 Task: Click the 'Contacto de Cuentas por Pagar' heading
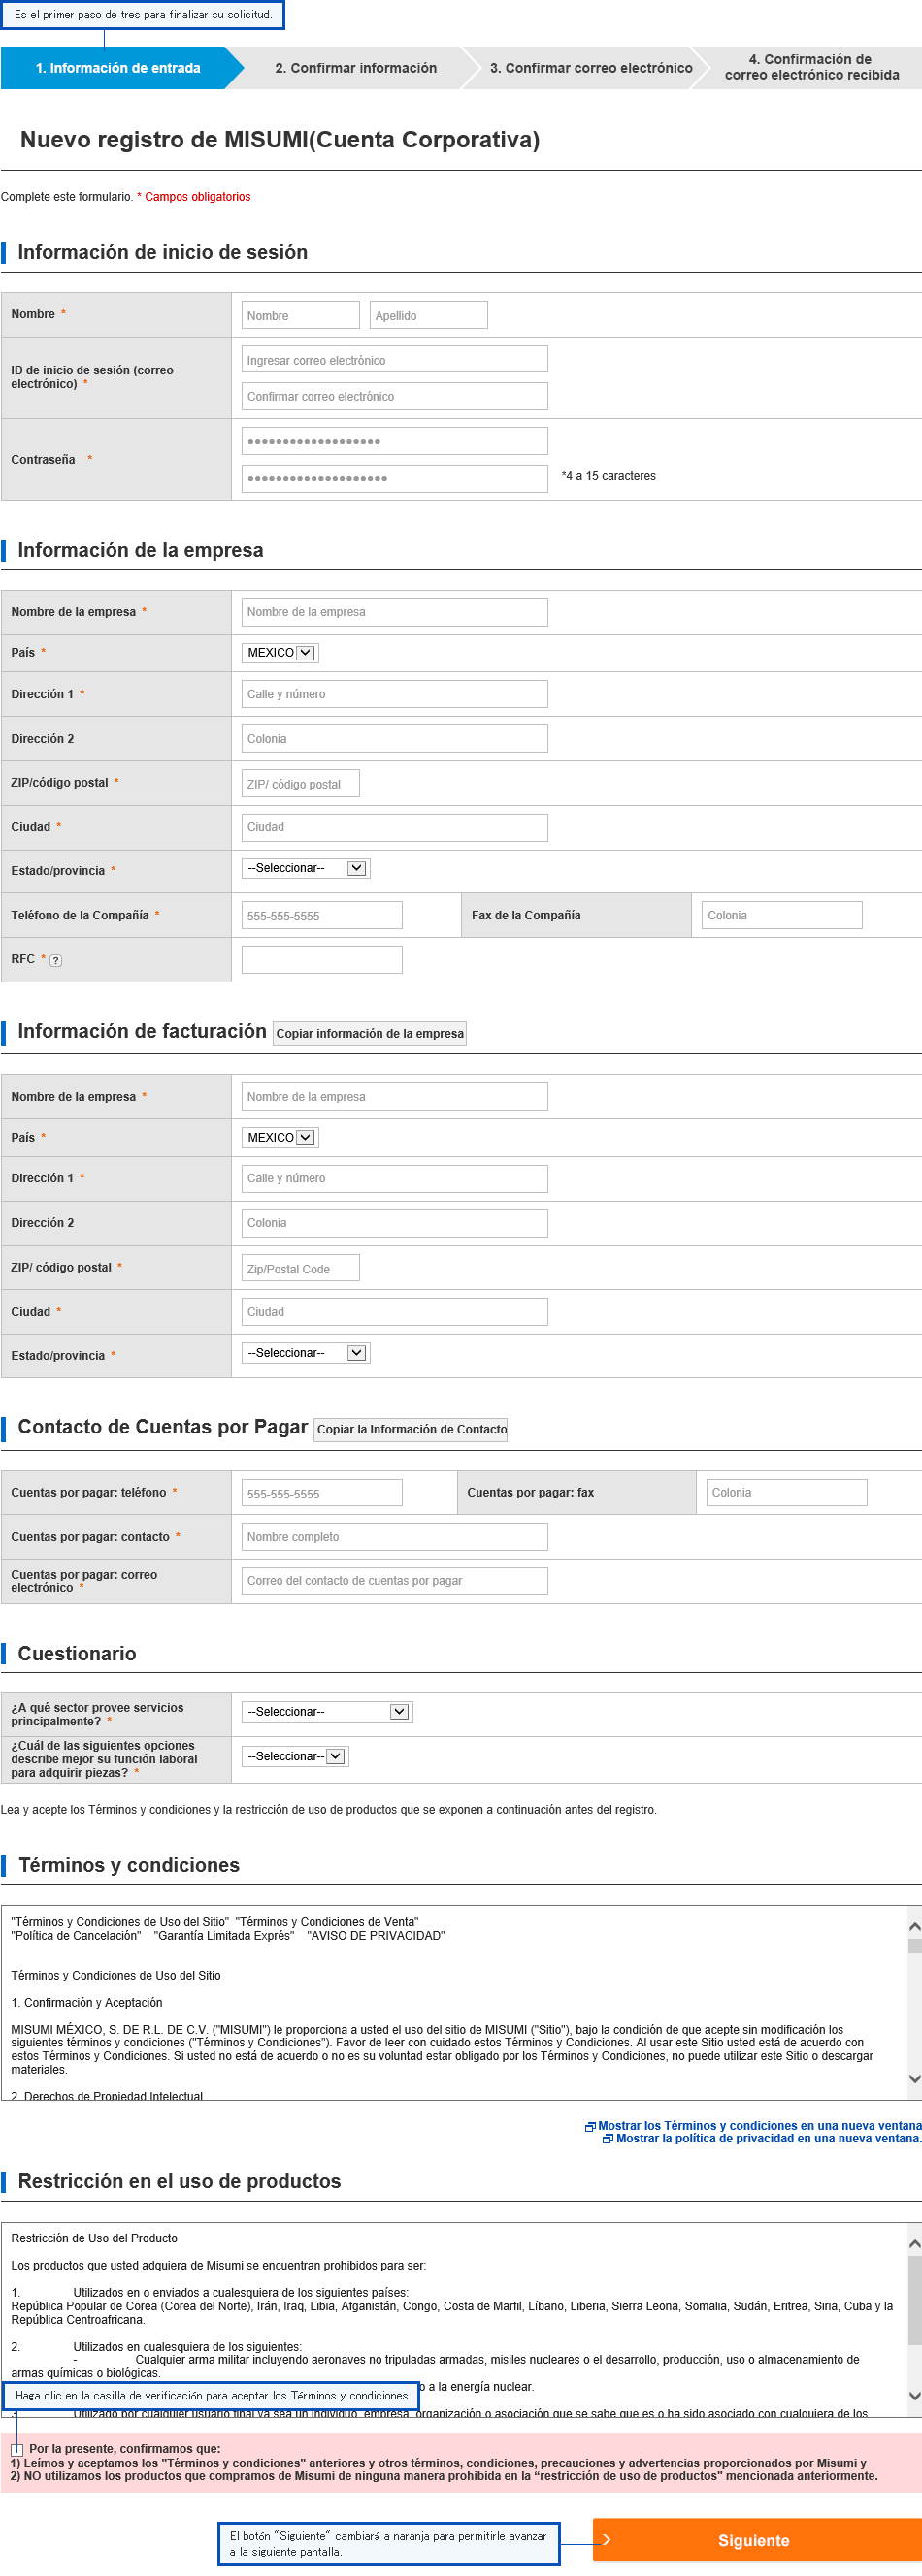pos(163,1427)
